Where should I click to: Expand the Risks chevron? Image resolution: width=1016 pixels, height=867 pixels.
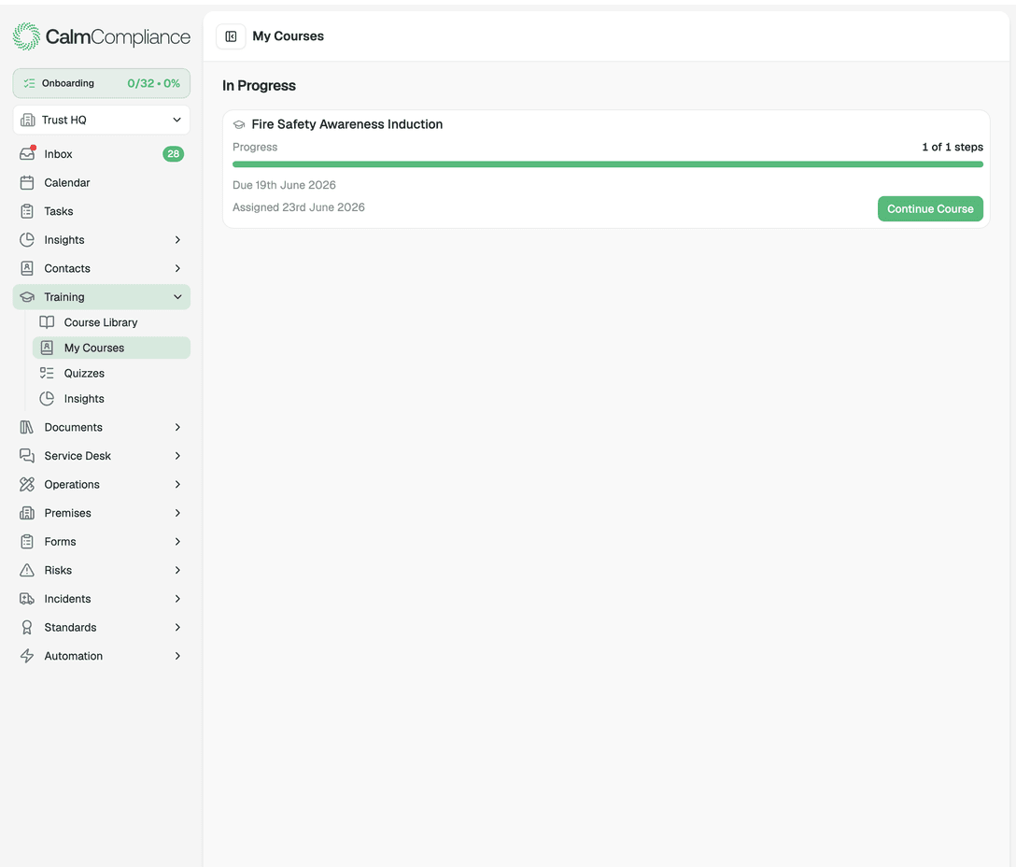177,570
